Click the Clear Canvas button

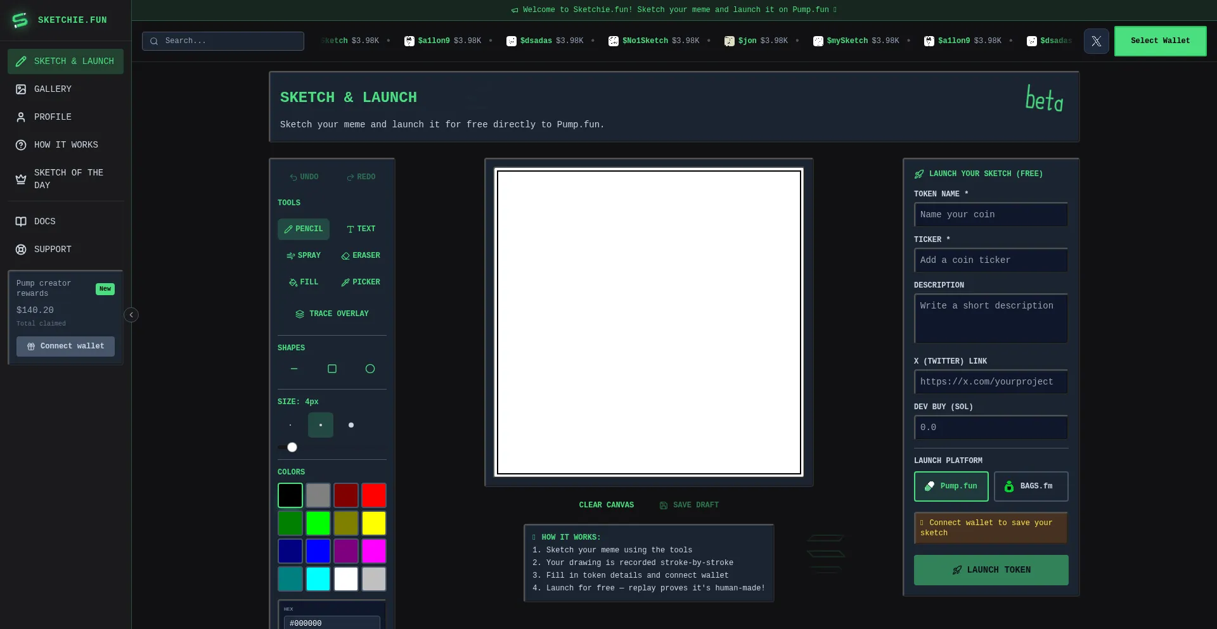[x=606, y=505]
